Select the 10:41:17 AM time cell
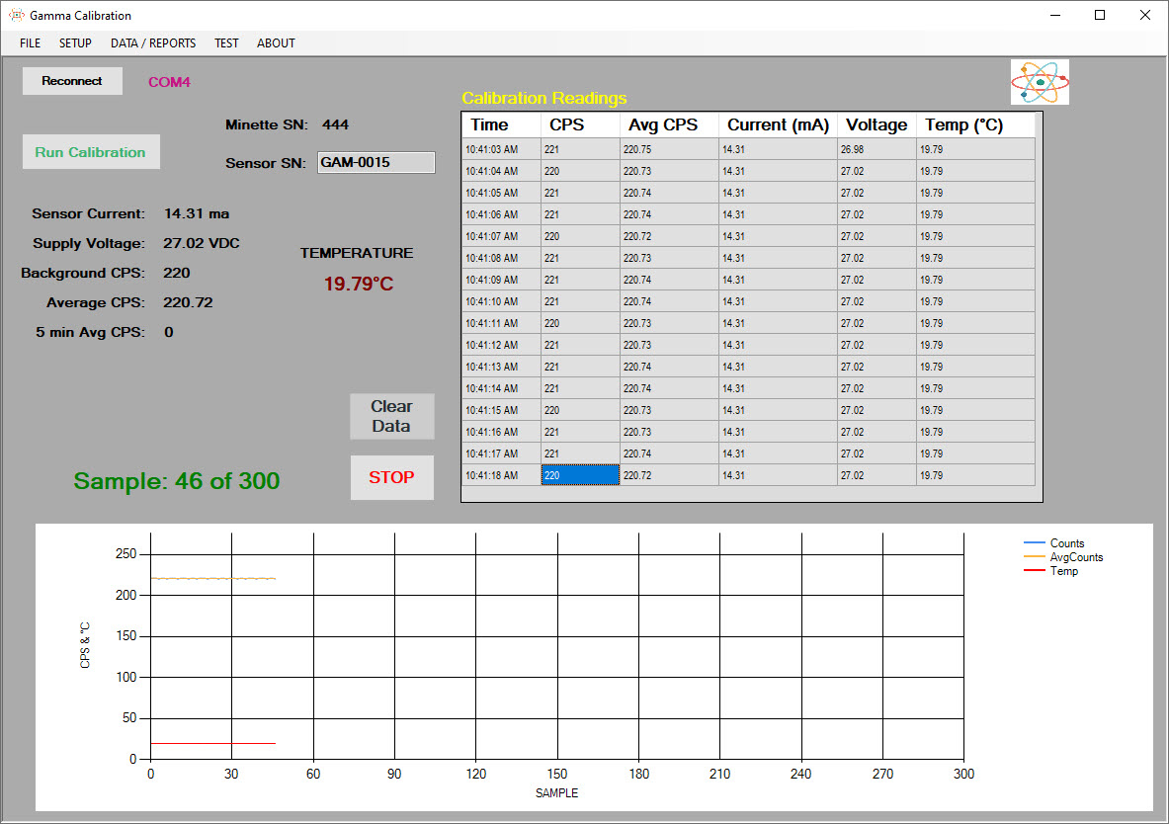1169x824 pixels. [x=502, y=453]
